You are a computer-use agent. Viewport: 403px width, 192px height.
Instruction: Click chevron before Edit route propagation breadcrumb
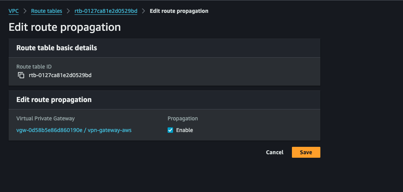click(143, 11)
